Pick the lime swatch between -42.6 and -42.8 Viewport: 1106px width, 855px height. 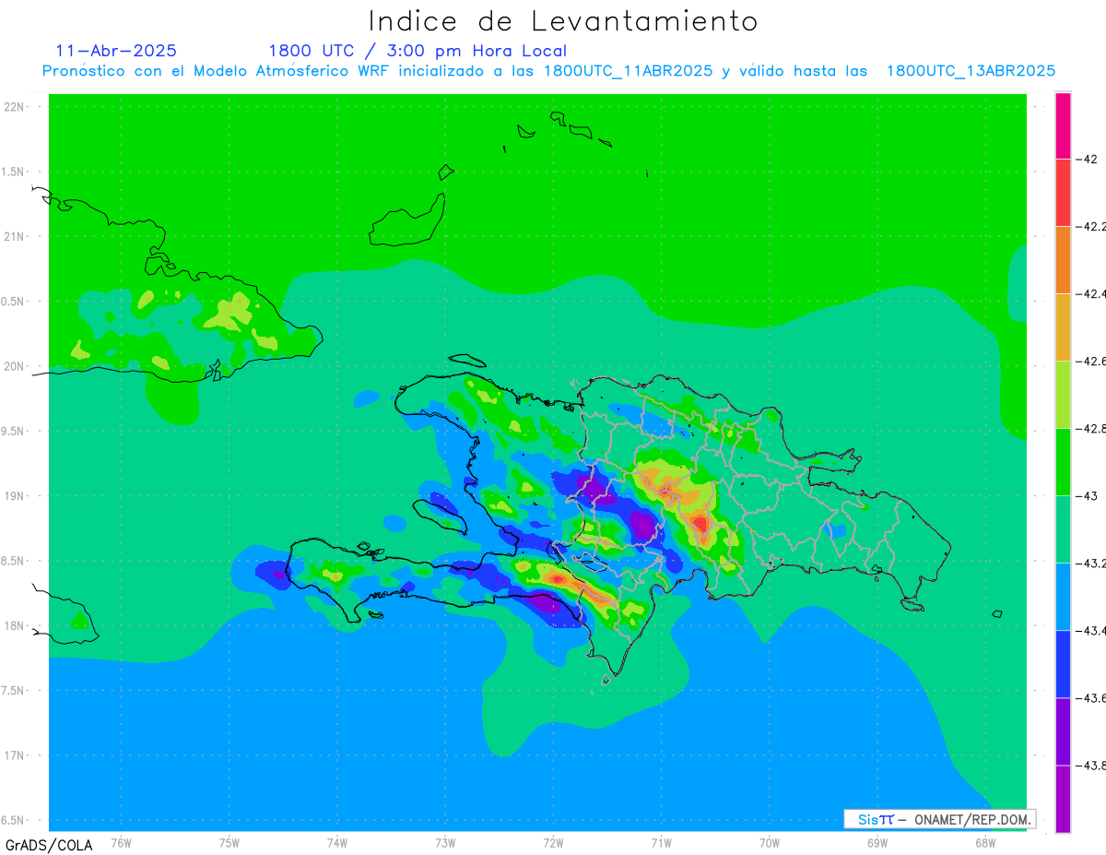[1063, 394]
